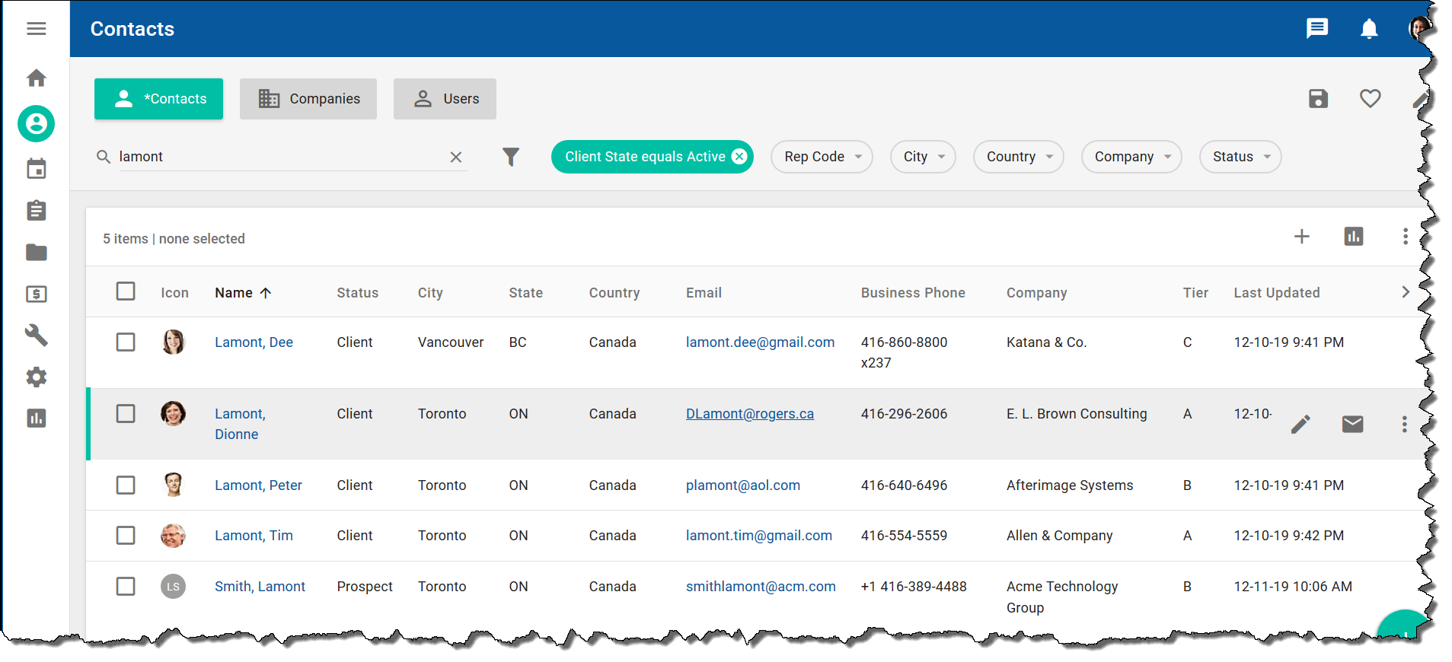Image resolution: width=1452 pixels, height=662 pixels.
Task: Click pencil edit icon on Dionne's row
Action: pos(1300,425)
